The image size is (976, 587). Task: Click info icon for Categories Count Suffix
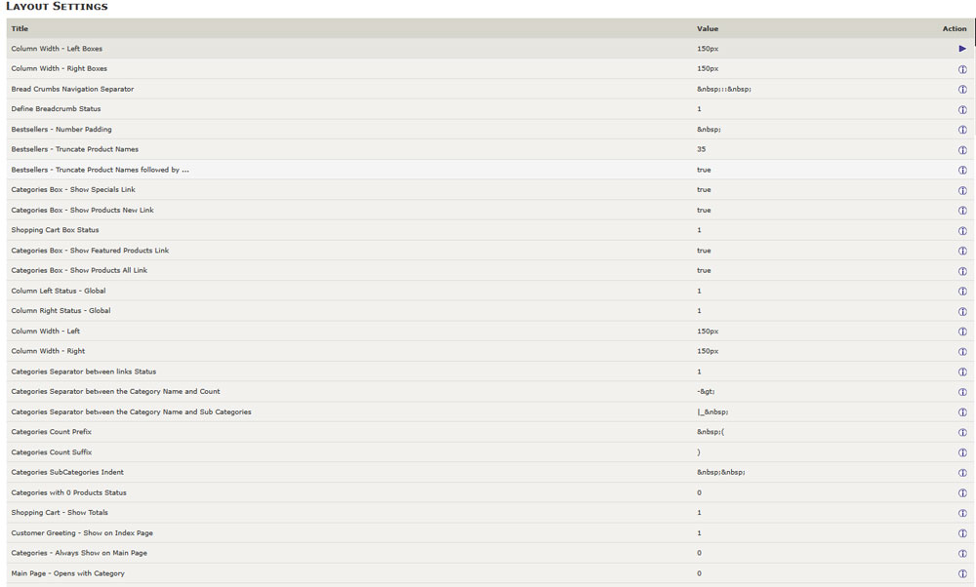coord(962,452)
